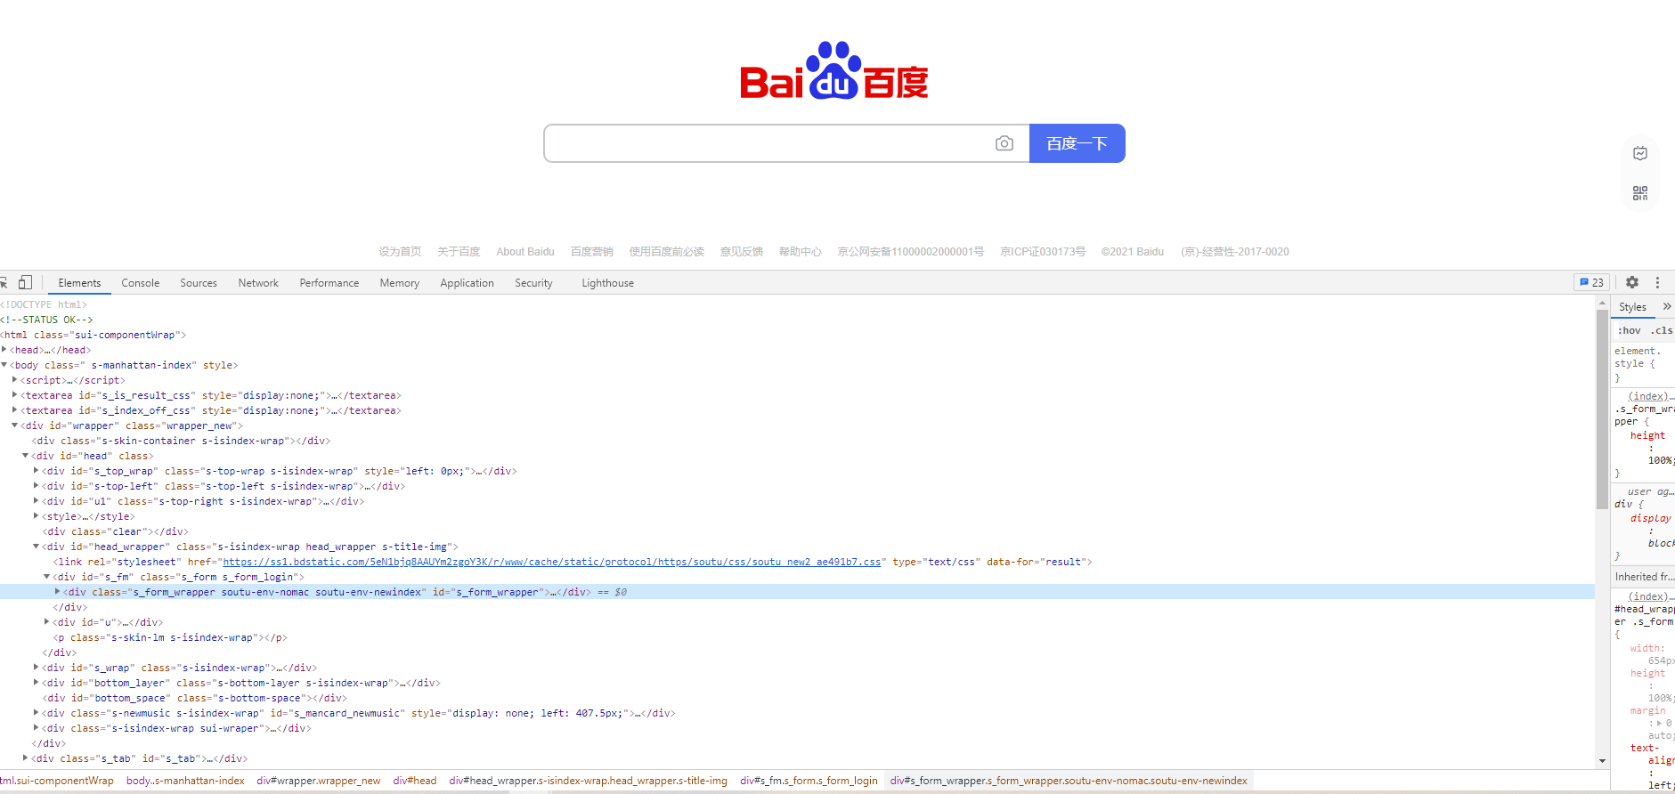Expand the div#u node
This screenshot has height=794, width=1675.
[x=47, y=622]
